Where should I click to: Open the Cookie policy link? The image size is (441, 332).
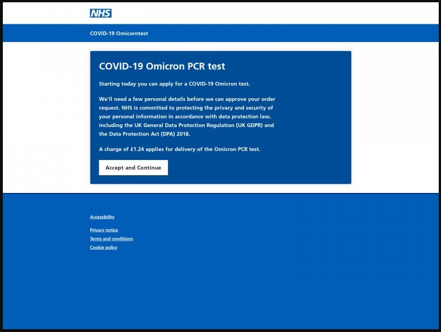103,247
